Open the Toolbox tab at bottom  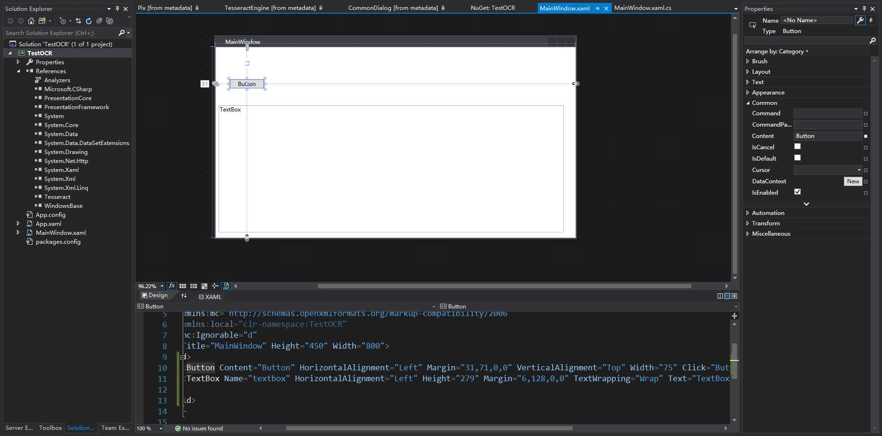click(51, 428)
